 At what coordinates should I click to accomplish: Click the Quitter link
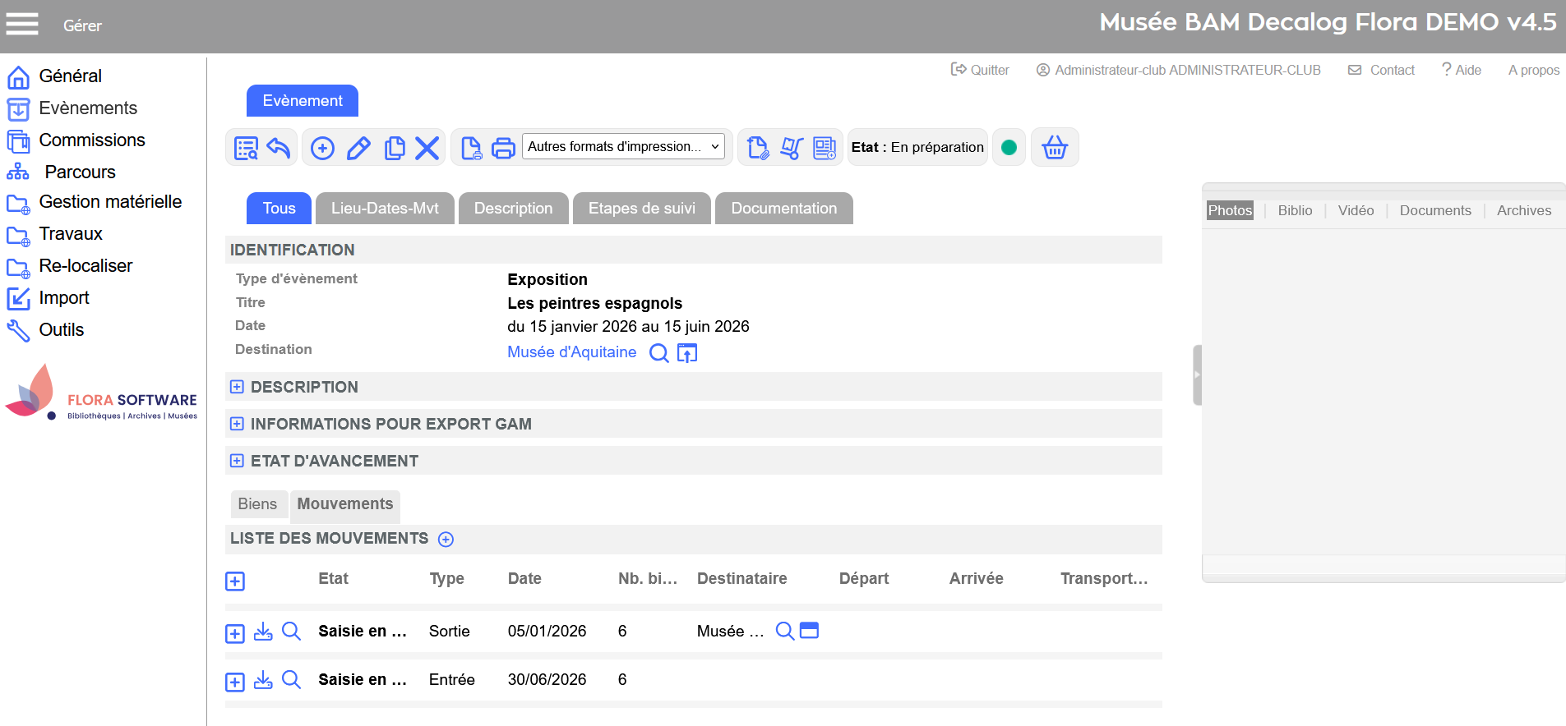tap(980, 71)
